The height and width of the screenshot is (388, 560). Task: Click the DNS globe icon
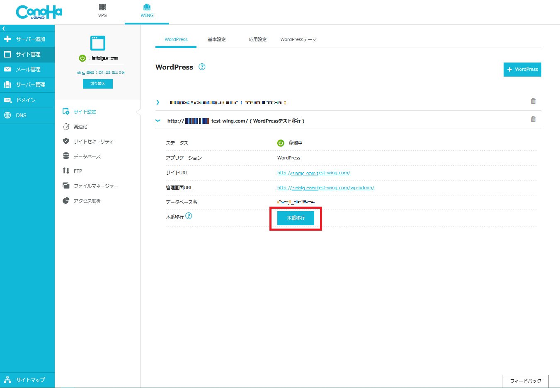tap(7, 115)
